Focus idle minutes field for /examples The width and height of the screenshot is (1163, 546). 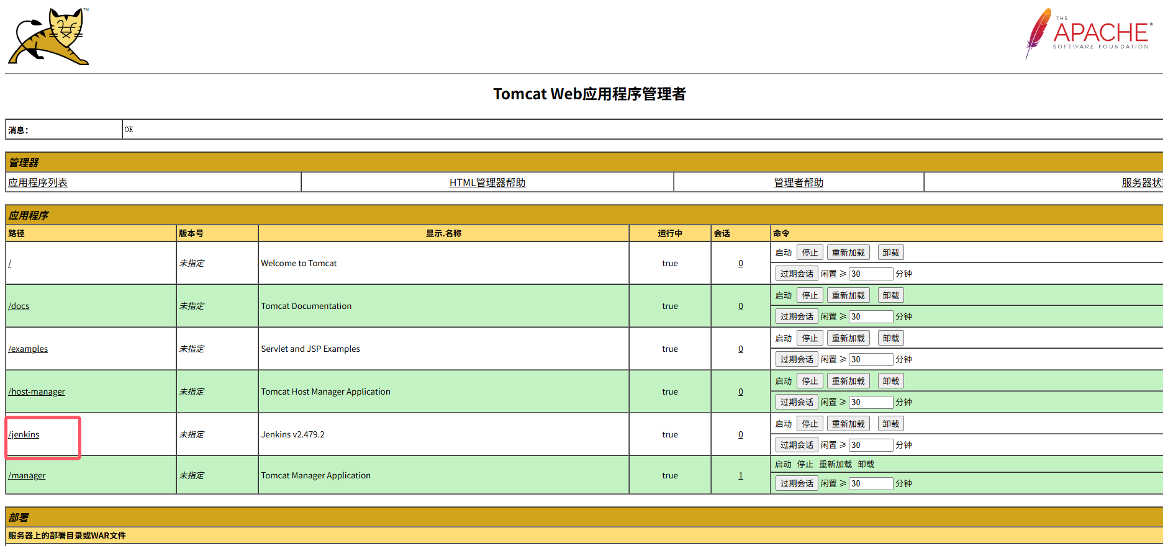tap(871, 359)
